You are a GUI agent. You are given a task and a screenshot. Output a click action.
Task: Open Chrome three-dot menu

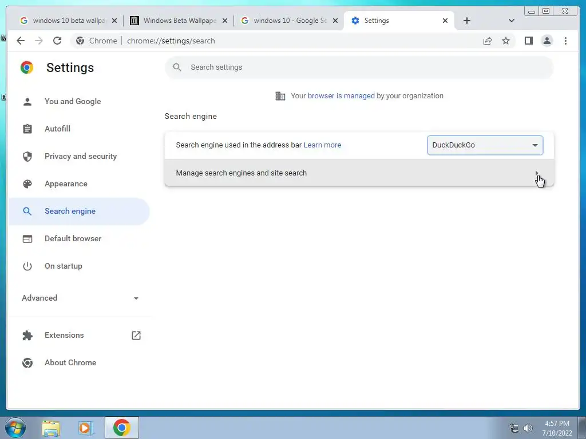pos(565,41)
